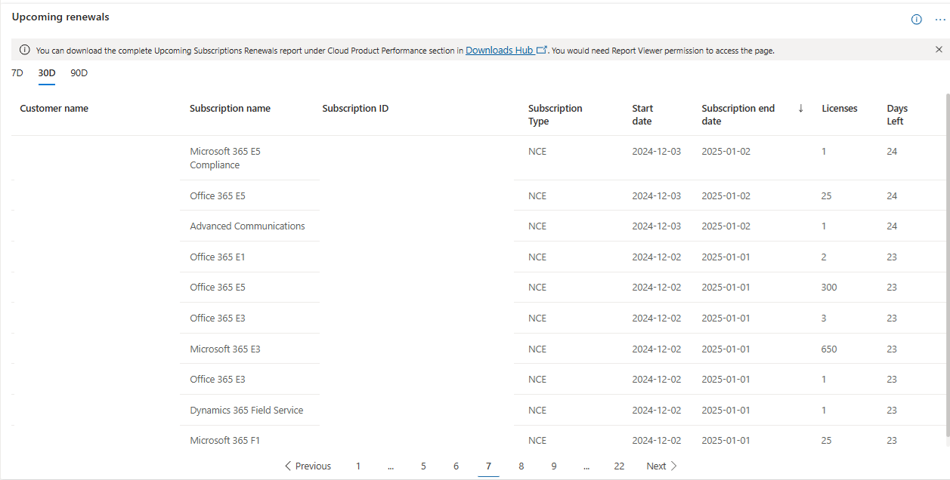Go to the Previous page
This screenshot has width=950, height=480.
pyautogui.click(x=308, y=466)
